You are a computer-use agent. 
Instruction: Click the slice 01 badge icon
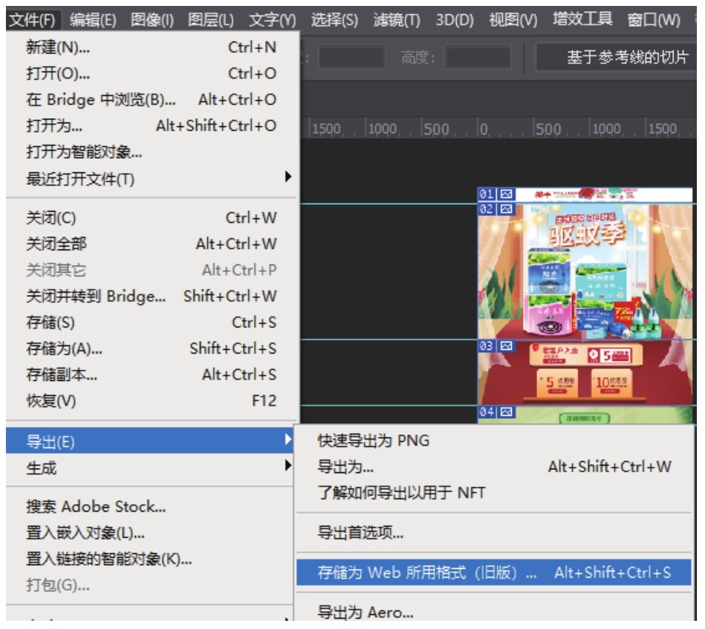tap(506, 195)
